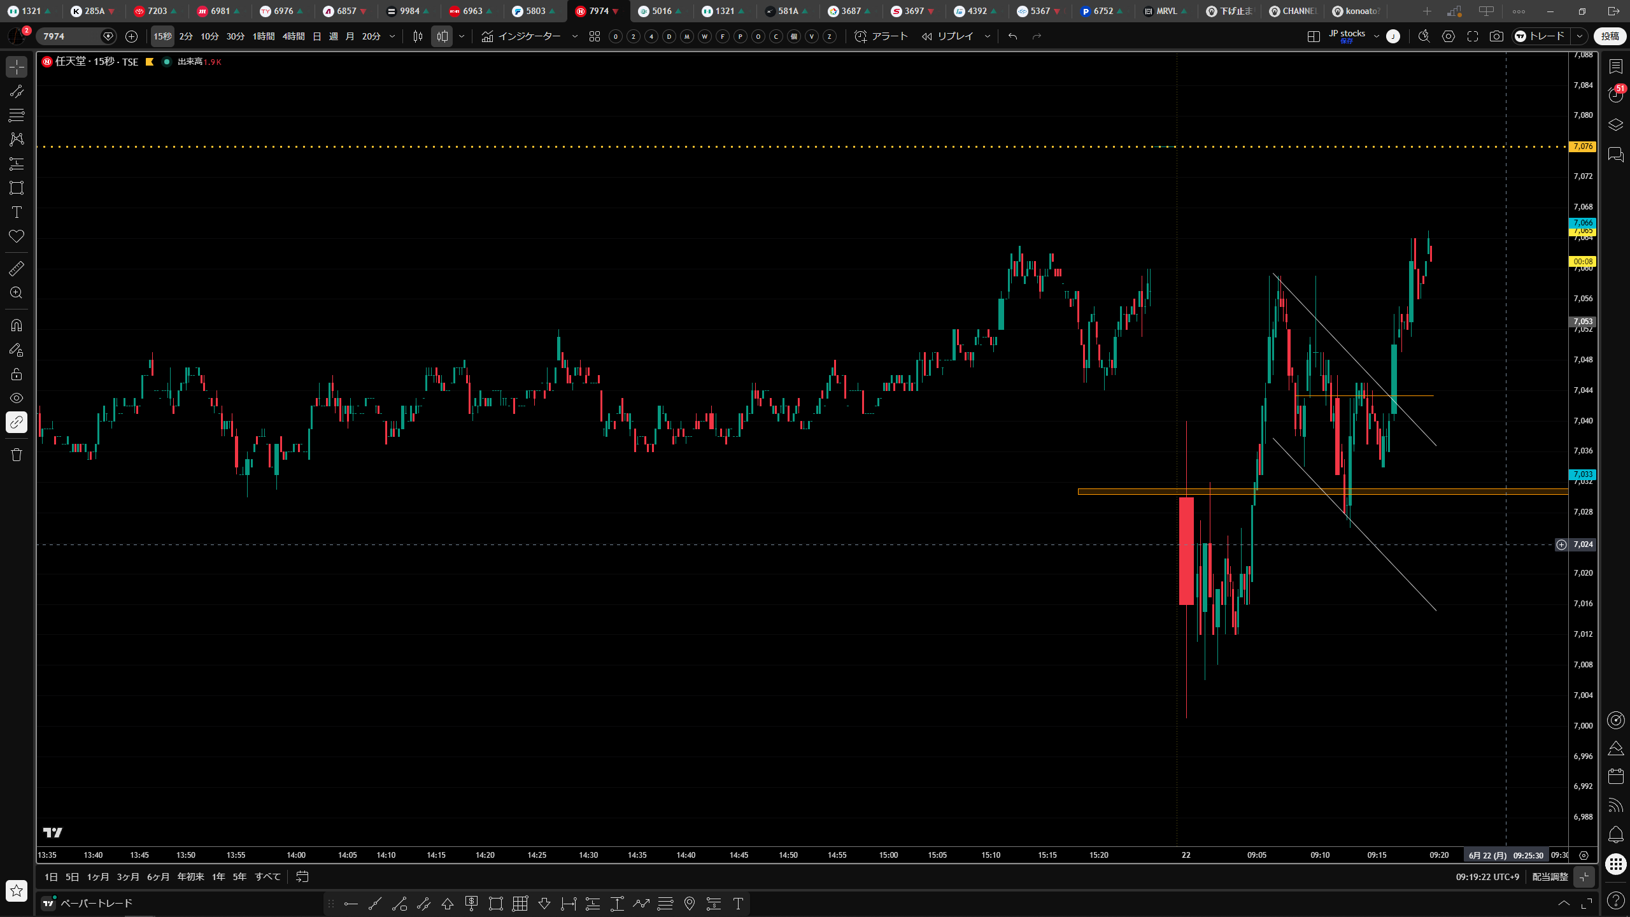Click the 7974 symbol search field
This screenshot has width=1630, height=917.
coord(70,36)
